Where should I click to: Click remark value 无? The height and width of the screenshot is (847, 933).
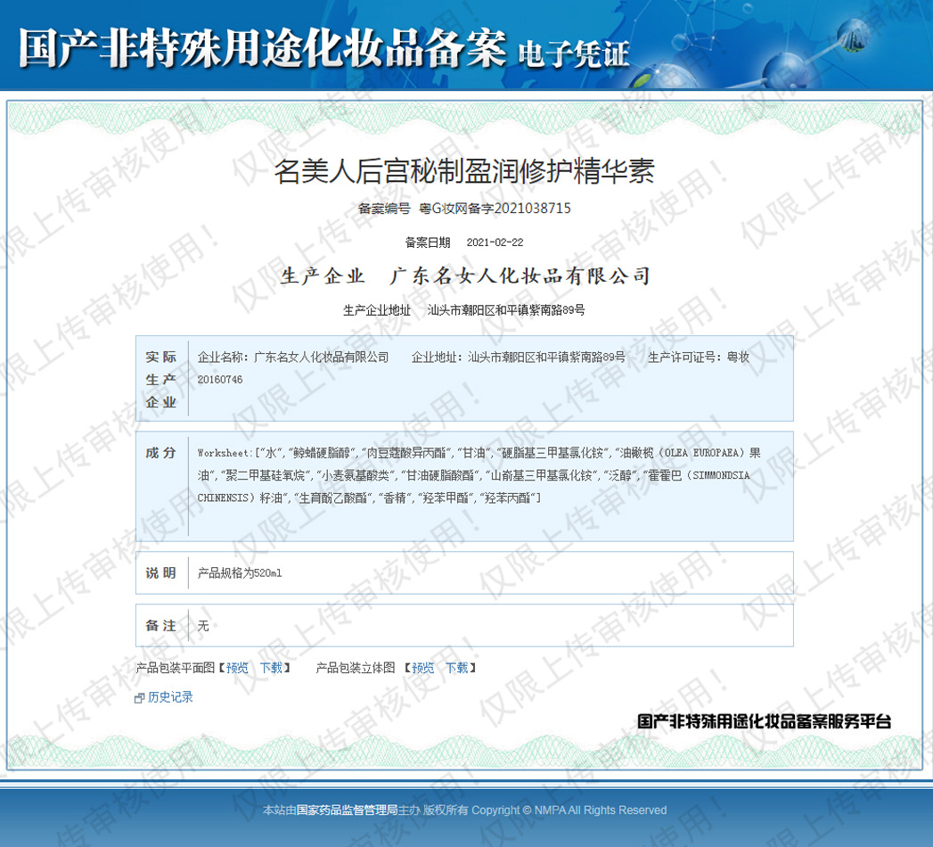[x=203, y=626]
